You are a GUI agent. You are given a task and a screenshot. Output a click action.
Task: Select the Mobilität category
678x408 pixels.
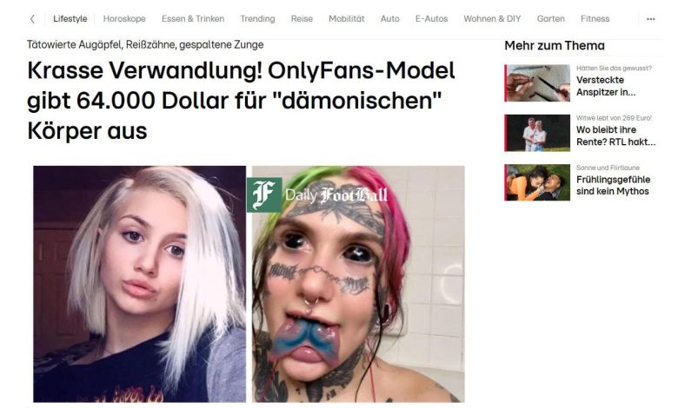pos(347,19)
